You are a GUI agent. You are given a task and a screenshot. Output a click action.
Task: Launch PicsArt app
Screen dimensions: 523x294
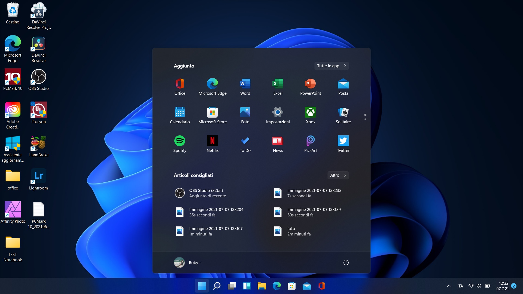pyautogui.click(x=311, y=144)
